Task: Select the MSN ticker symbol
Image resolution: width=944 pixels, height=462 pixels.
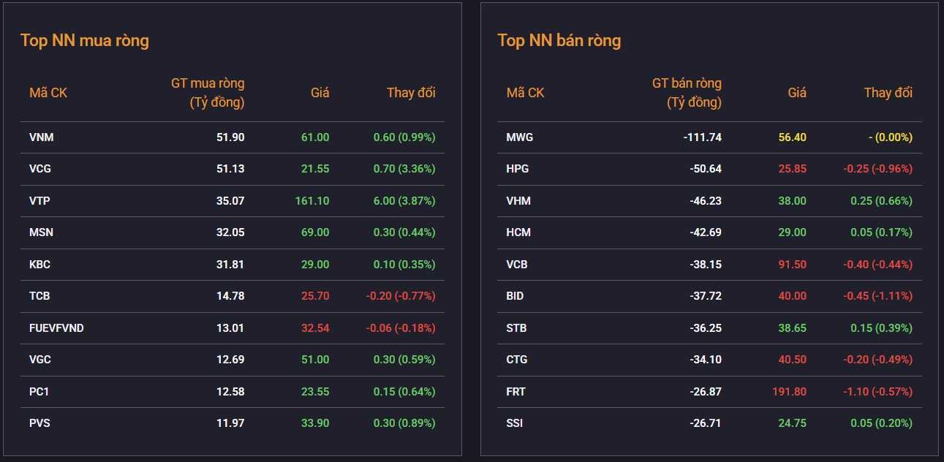Action: tap(42, 232)
